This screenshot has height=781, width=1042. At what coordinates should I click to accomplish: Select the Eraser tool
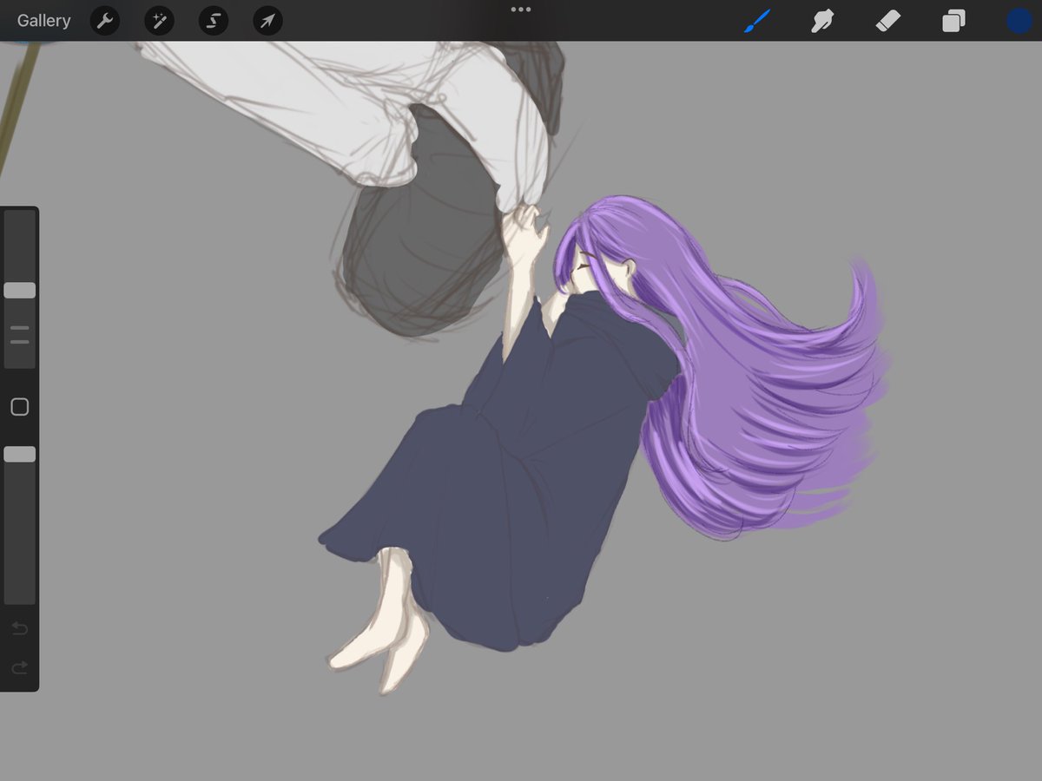coord(888,21)
